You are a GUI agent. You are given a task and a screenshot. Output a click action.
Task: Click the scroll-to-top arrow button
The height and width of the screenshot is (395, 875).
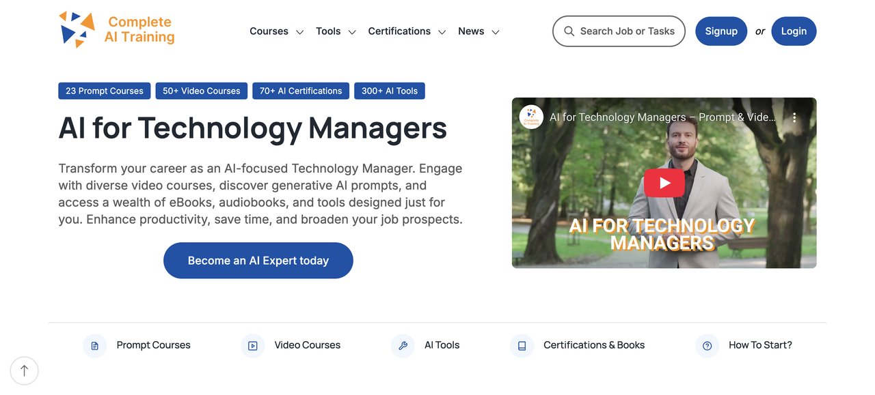coord(25,370)
